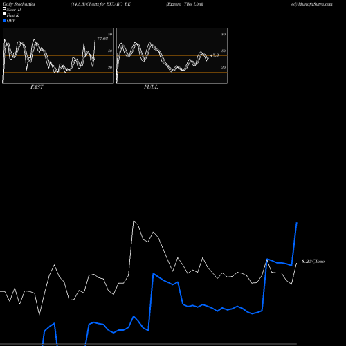The height and width of the screenshot is (346, 346).
Task: Select the 'Daily Stochastics' title text
Action: 19,4
